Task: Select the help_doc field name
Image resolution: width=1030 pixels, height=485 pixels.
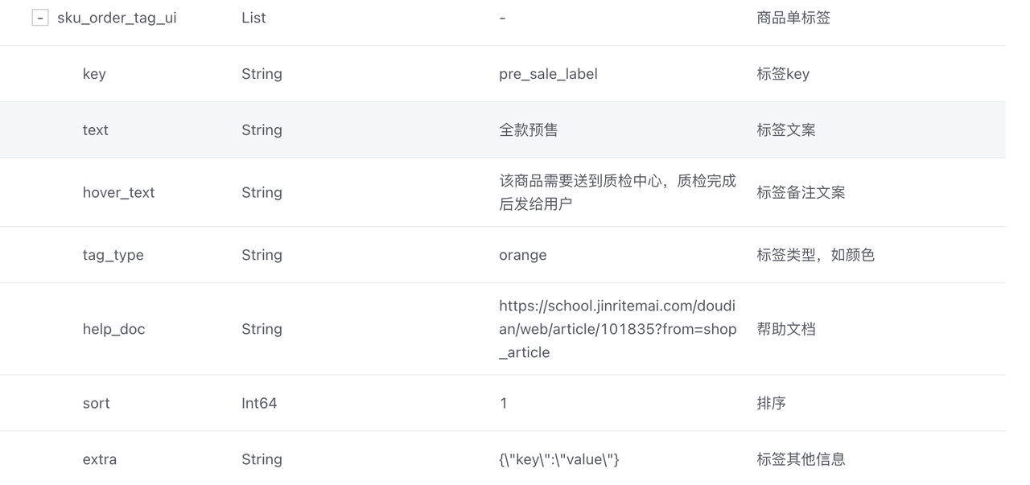Action: pyautogui.click(x=113, y=329)
